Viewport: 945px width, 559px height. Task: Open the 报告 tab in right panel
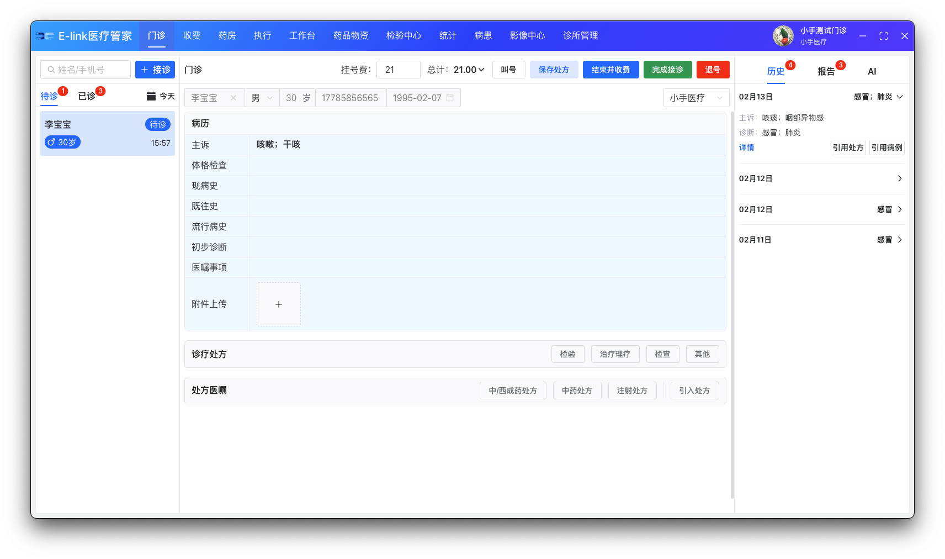pyautogui.click(x=826, y=71)
